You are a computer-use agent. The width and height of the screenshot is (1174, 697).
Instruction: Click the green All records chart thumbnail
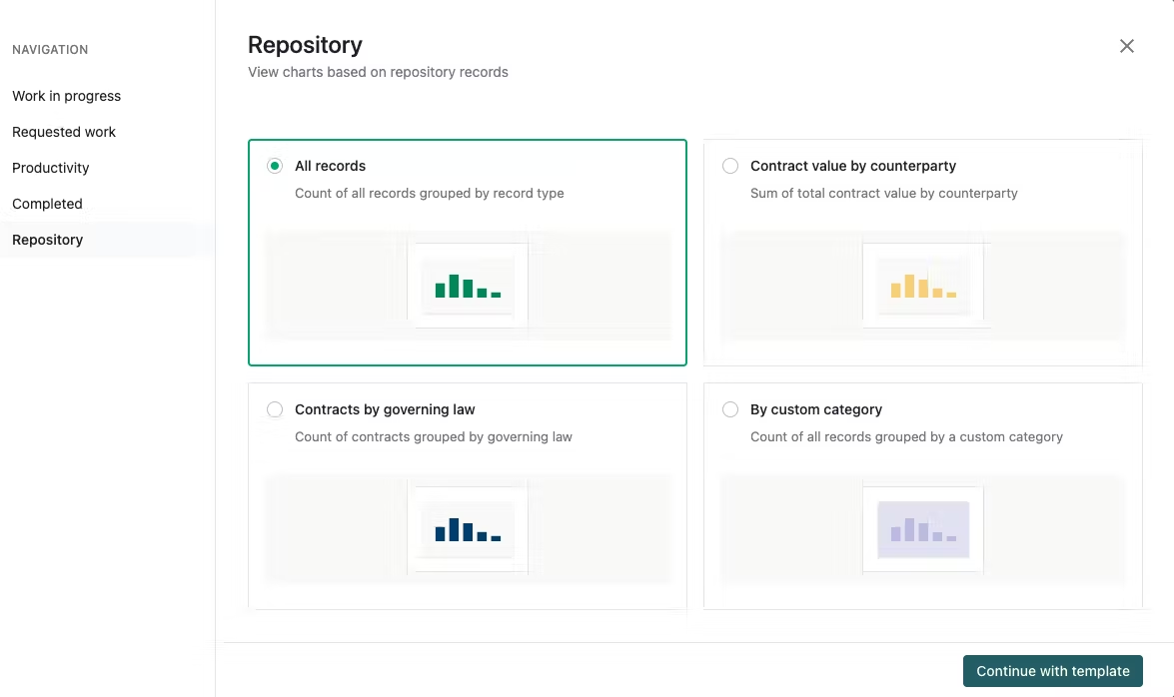pyautogui.click(x=468, y=286)
